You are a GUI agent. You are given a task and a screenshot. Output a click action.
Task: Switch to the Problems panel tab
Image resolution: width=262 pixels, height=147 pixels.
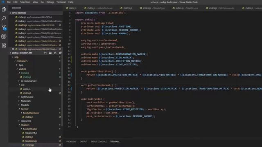point(71,142)
